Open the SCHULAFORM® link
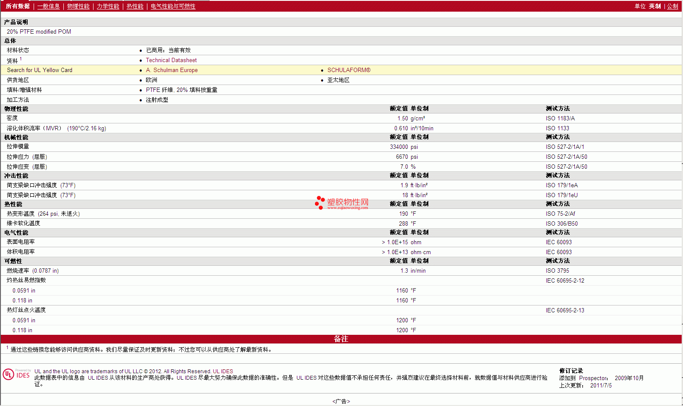The width and height of the screenshot is (683, 406). [349, 70]
